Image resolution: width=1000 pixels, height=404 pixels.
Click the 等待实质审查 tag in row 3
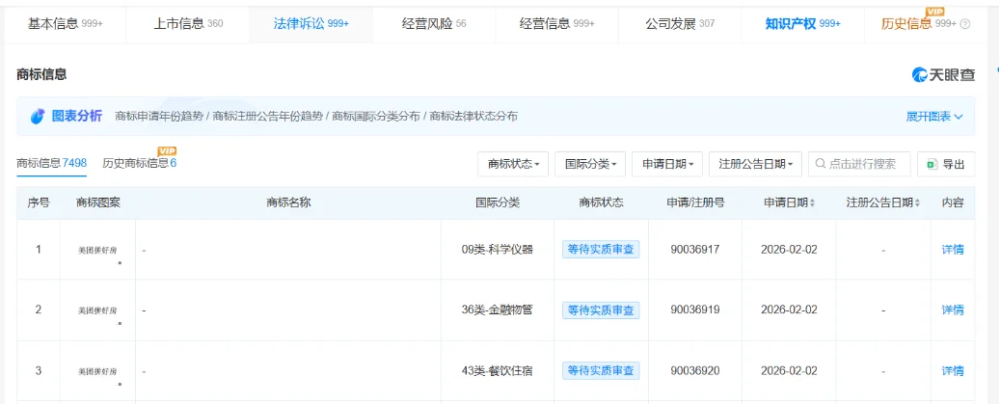tap(601, 371)
